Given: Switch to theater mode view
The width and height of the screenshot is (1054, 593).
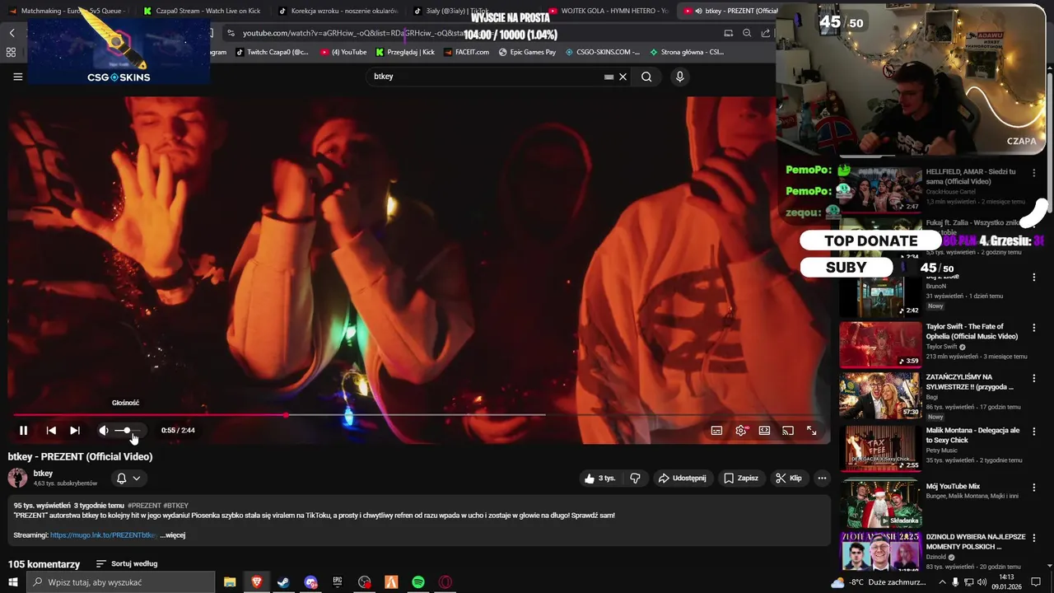Looking at the screenshot, I should click(x=764, y=430).
